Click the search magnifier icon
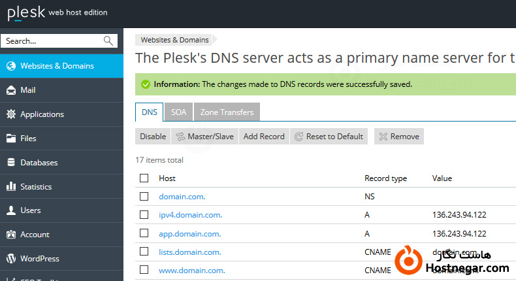Viewport: 516px width, 281px height. (108, 41)
